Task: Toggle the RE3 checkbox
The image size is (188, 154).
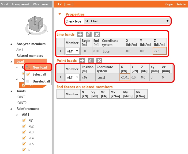Action: click(x=24, y=132)
